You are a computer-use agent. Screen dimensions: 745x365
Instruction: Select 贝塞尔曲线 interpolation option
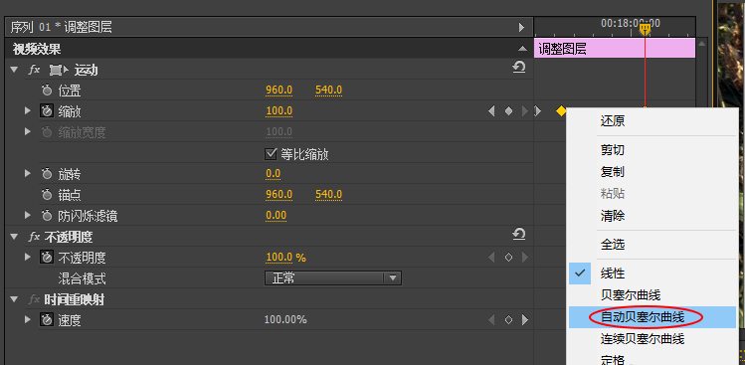click(652, 295)
